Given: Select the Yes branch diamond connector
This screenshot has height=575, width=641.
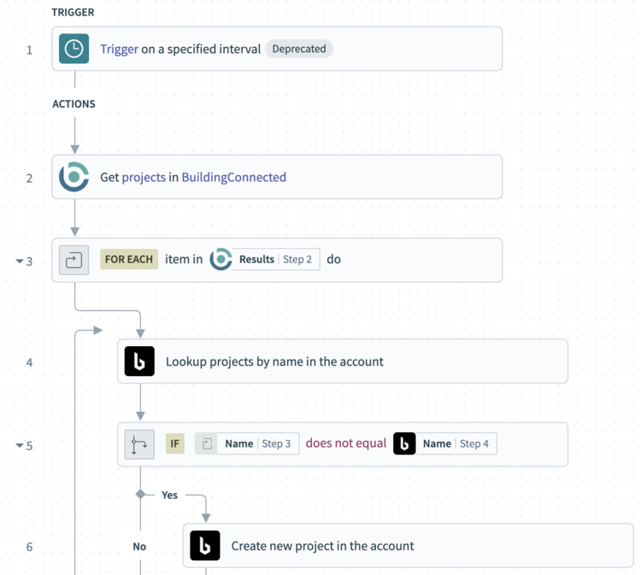Looking at the screenshot, I should click(x=140, y=495).
